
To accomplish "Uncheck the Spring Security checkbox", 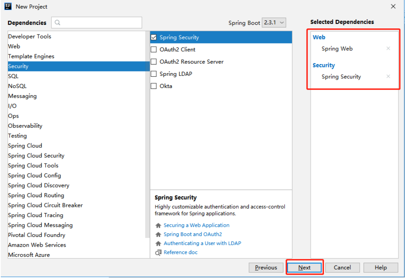I will [153, 37].
